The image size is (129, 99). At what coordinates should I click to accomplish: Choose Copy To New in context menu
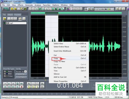(x=69, y=61)
